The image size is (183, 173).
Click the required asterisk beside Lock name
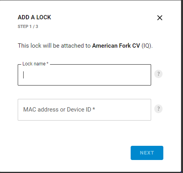[48, 63]
